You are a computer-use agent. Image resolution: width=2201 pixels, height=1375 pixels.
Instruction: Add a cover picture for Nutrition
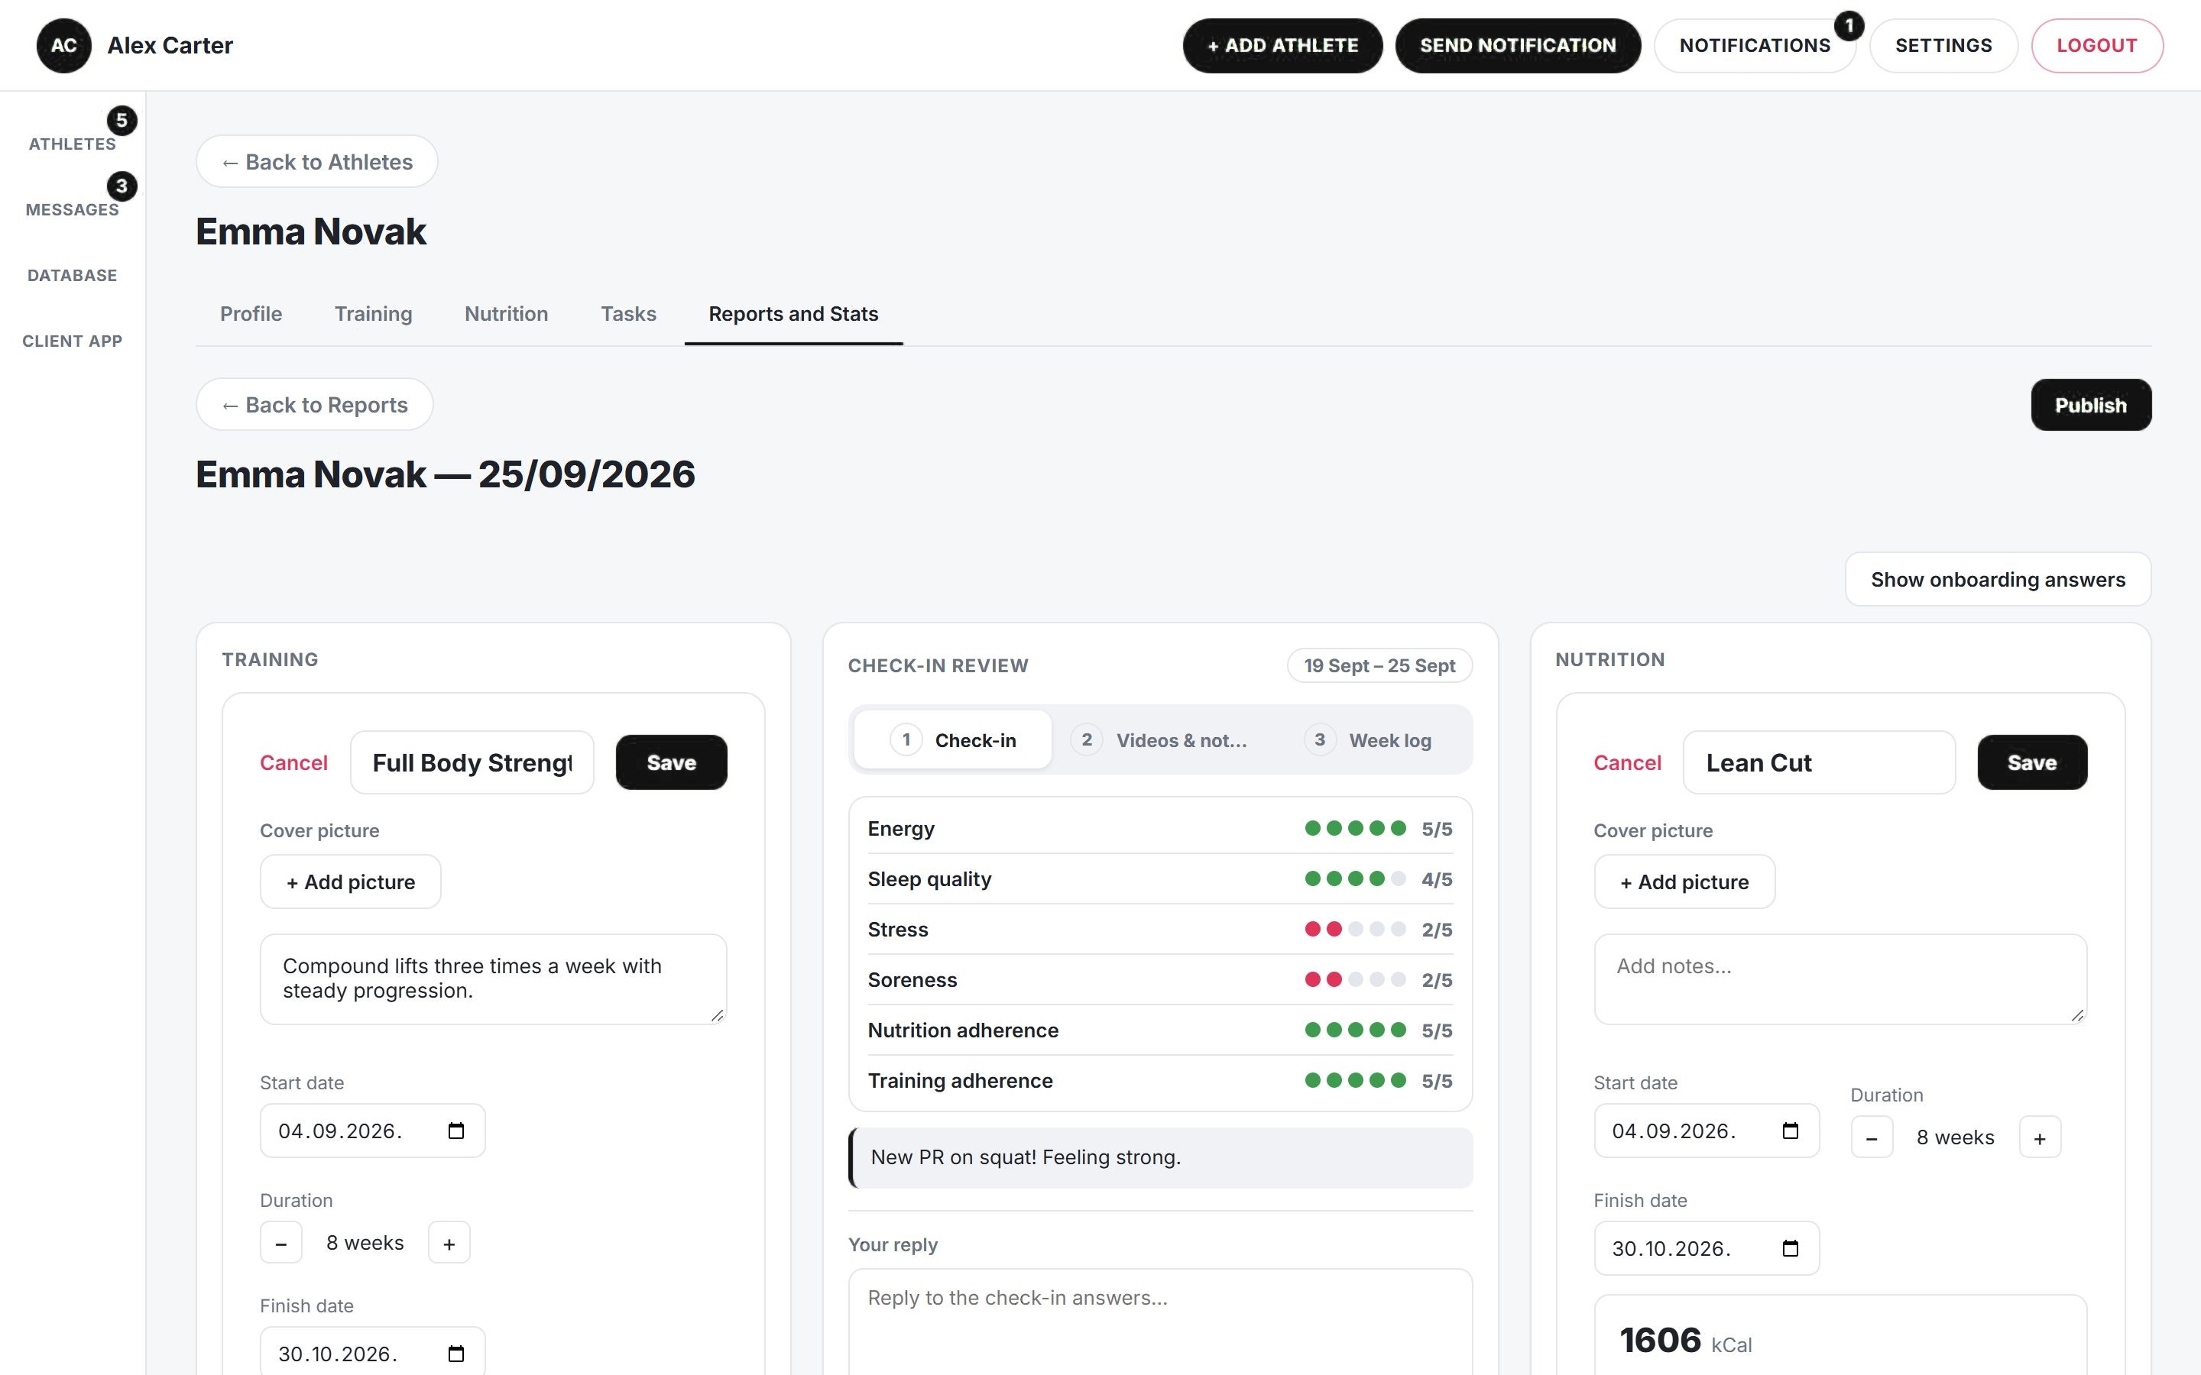pos(1684,882)
